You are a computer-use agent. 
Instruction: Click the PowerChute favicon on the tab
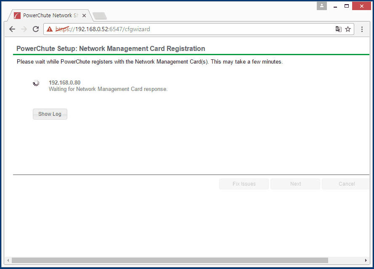click(x=17, y=16)
